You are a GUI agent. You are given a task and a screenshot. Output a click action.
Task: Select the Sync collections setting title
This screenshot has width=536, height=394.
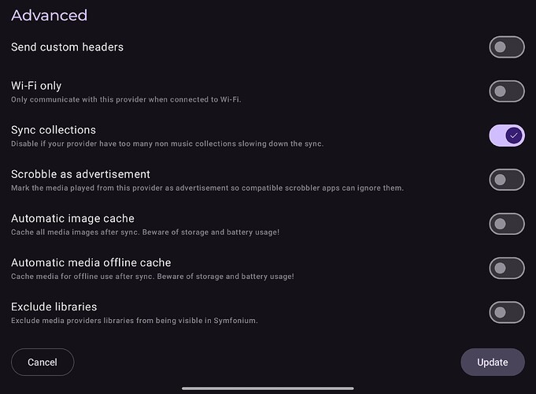(54, 130)
